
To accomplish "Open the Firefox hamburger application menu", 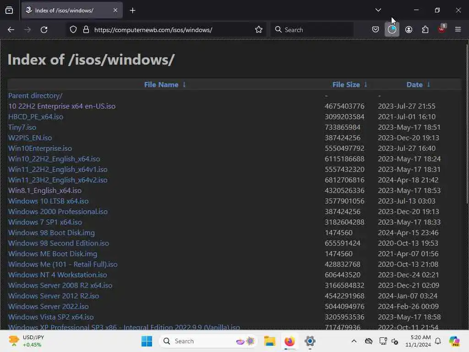I will 458,29.
